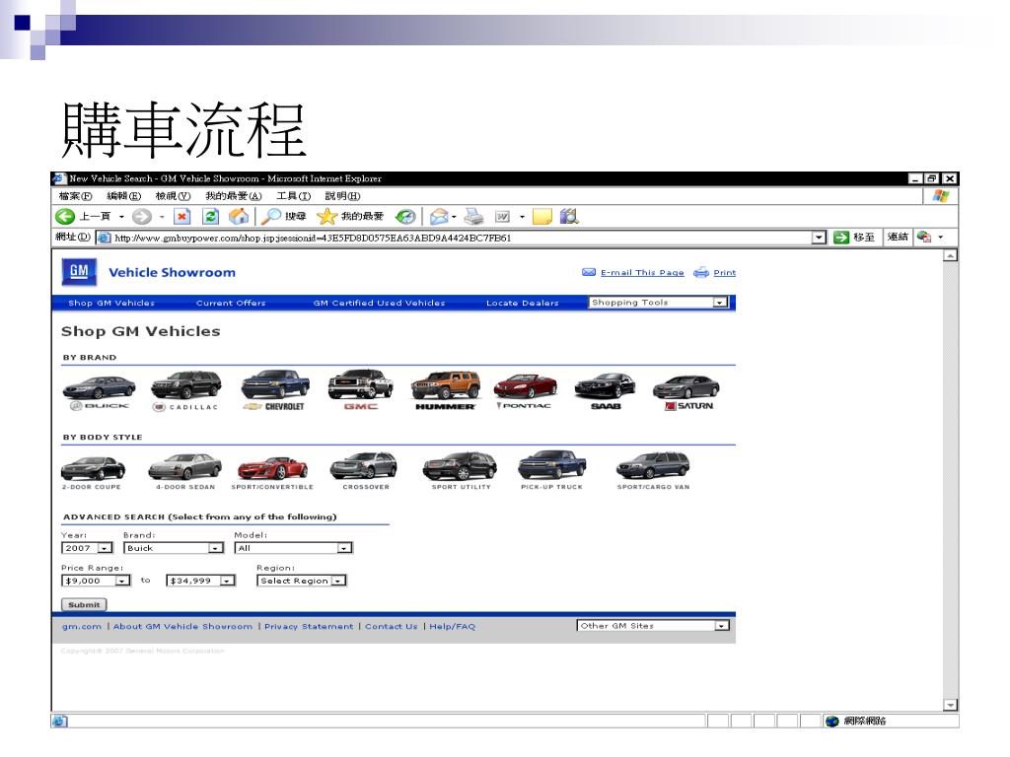1010x757 pixels.
Task: Open the 說明(H) Help menu
Action: [x=342, y=196]
